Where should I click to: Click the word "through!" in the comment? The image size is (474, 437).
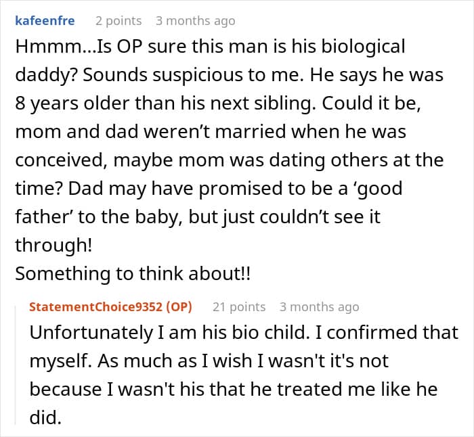tap(53, 245)
